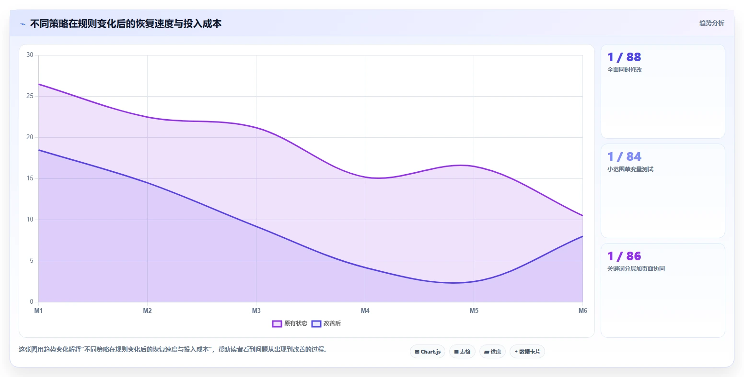Click the purple 原有状态 legend swatch
Image resolution: width=744 pixels, height=377 pixels.
pyautogui.click(x=277, y=324)
